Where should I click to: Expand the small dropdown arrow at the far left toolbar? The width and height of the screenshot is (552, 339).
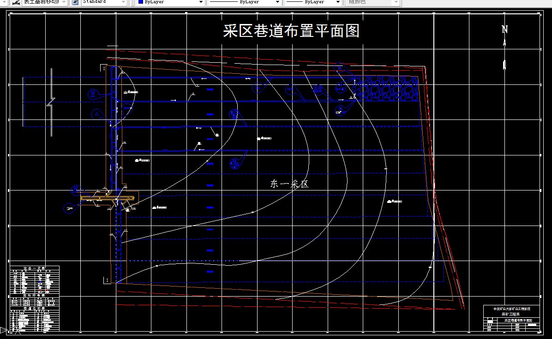point(4,2)
